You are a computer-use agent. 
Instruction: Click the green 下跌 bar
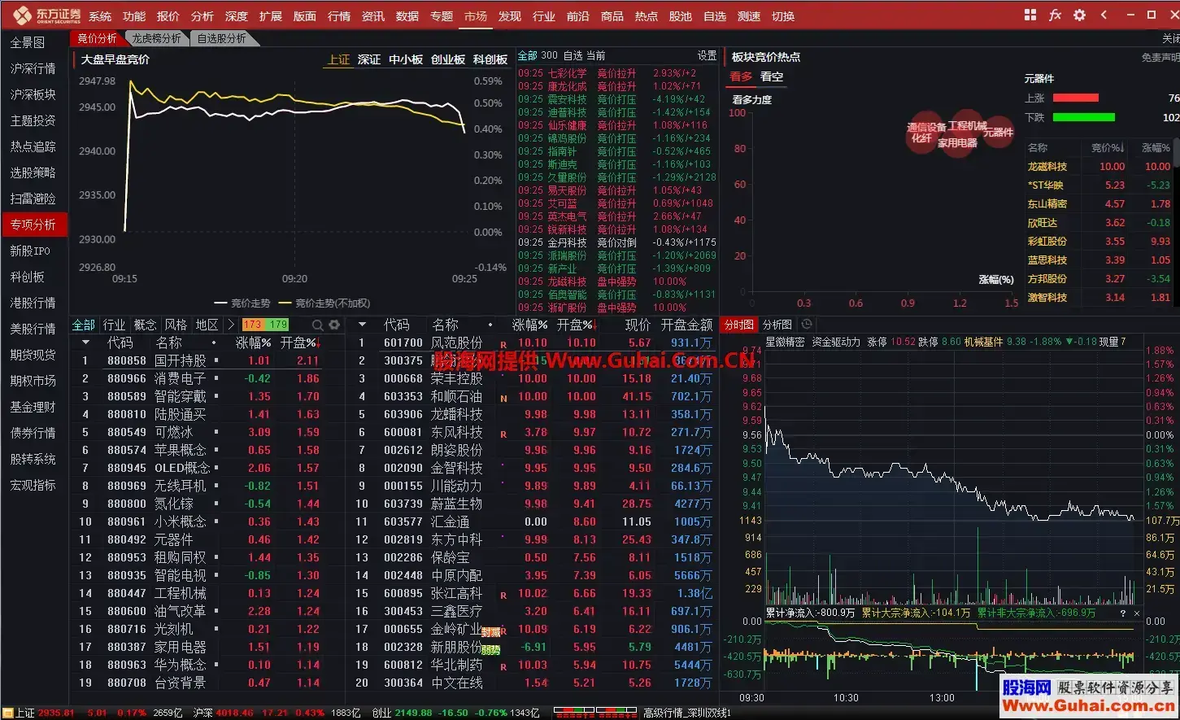click(1084, 117)
